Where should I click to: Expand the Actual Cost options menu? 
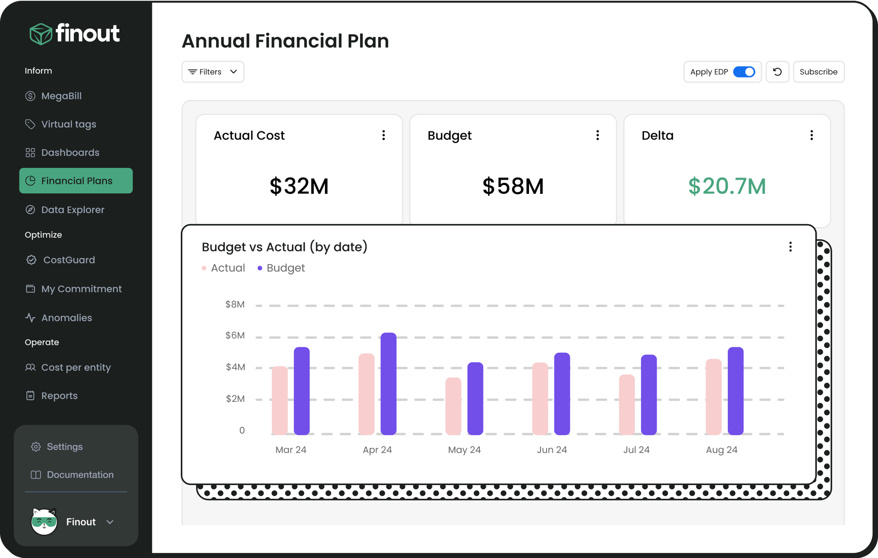coord(384,136)
